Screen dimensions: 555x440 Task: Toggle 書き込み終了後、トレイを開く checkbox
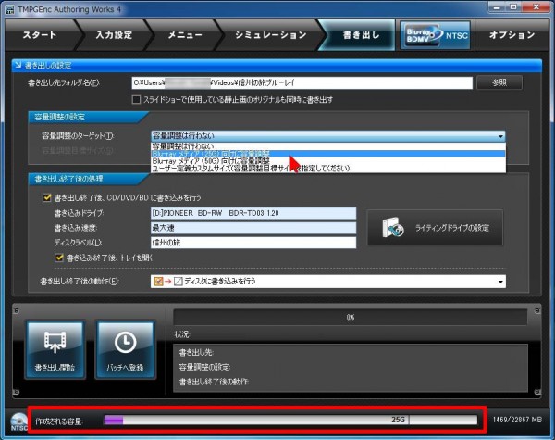click(x=59, y=258)
